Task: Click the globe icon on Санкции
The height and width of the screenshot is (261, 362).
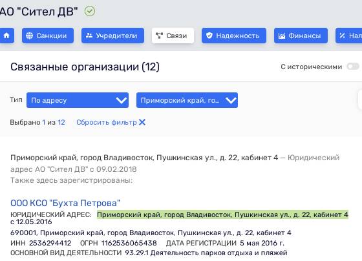Action: (x=29, y=36)
